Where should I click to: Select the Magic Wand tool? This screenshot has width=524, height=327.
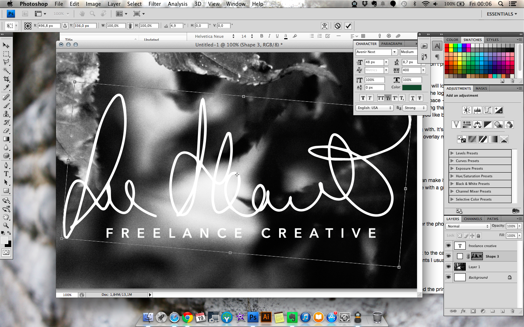click(6, 70)
